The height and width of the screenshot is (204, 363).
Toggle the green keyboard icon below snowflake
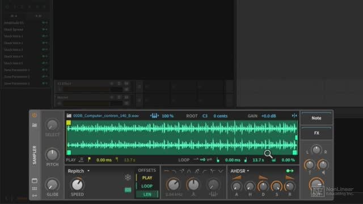pos(128,190)
